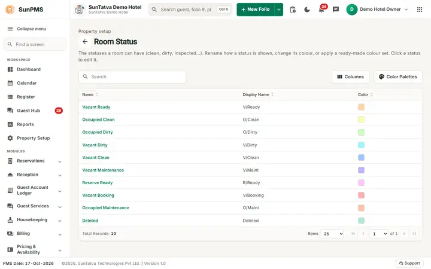Open the Occupied Dirty status link
Viewport: 431px width, 269px height.
(98, 132)
